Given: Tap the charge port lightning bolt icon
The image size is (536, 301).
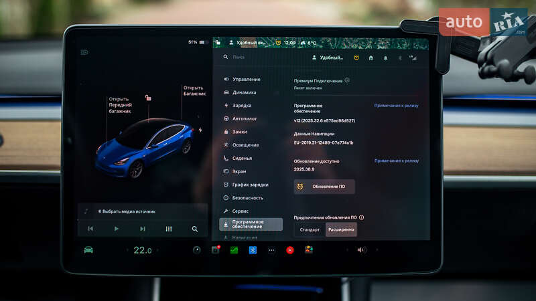Looking at the screenshot, I should point(200,130).
